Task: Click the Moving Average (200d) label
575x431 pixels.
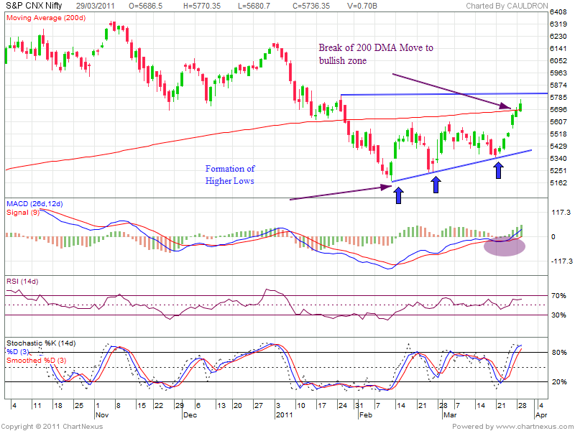Action: [x=43, y=16]
